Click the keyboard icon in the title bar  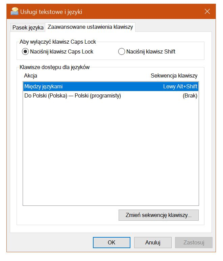coord(14,12)
